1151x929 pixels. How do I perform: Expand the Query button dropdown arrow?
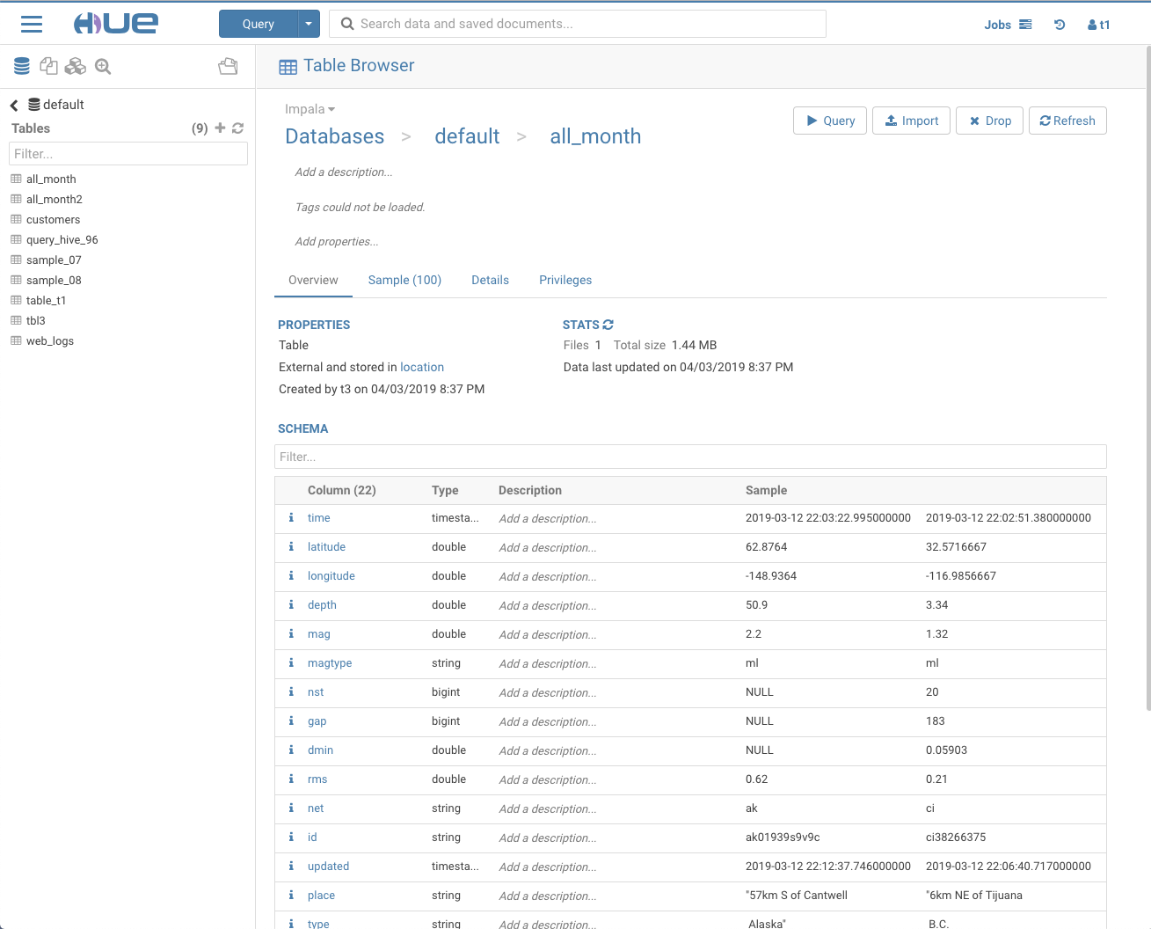(309, 24)
